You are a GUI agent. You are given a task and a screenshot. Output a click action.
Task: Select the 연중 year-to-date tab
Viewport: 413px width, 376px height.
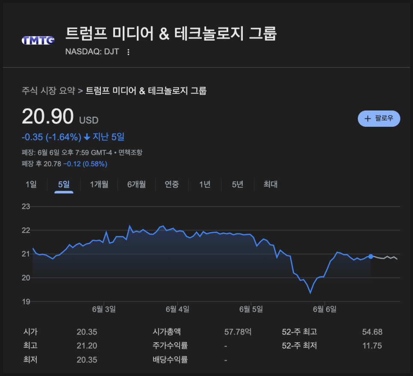click(172, 184)
